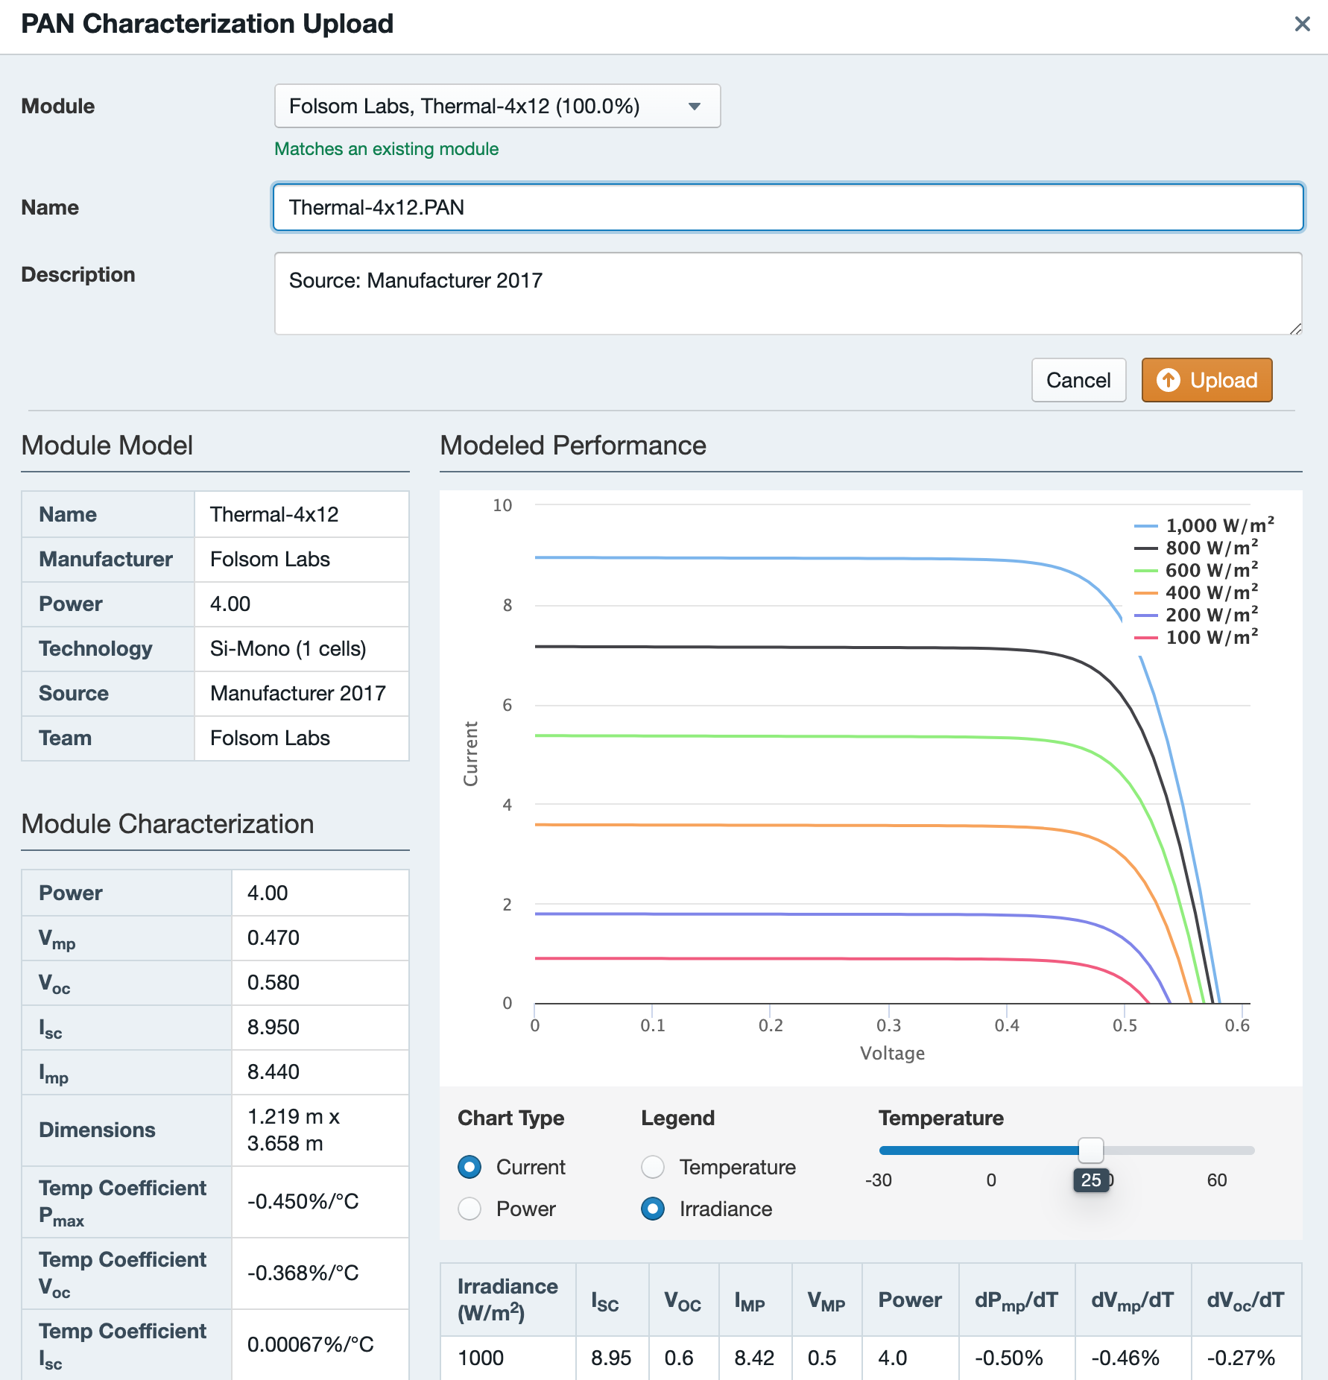
Task: Click the -0.50% table cell
Action: (1016, 1358)
